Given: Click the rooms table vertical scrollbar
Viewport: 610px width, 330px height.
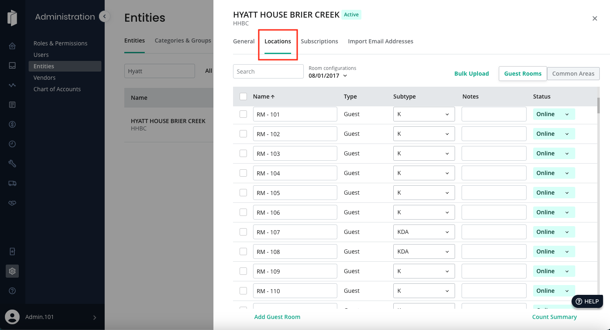Looking at the screenshot, I should (x=599, y=105).
